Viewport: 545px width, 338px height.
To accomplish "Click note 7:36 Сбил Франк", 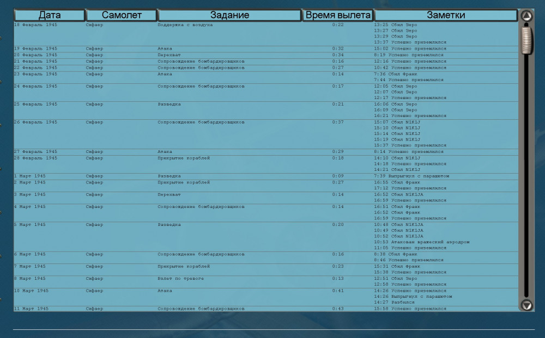I will [x=396, y=74].
